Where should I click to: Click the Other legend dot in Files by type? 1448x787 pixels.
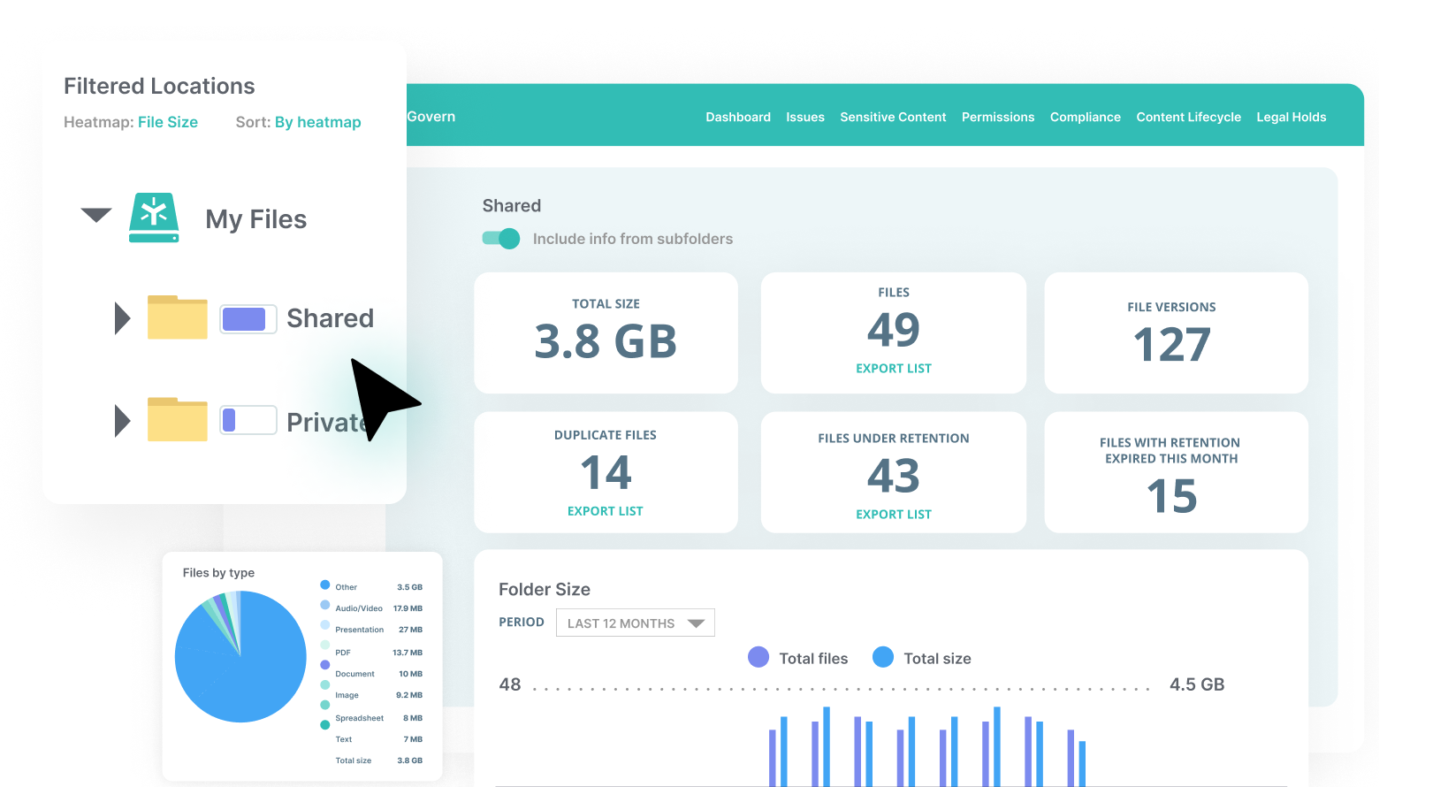pyautogui.click(x=325, y=585)
